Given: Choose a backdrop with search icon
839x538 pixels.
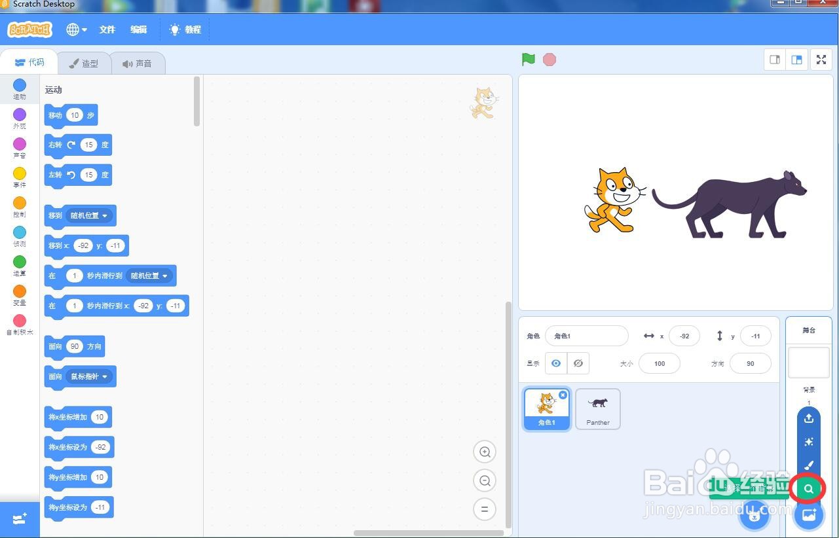Looking at the screenshot, I should (809, 489).
